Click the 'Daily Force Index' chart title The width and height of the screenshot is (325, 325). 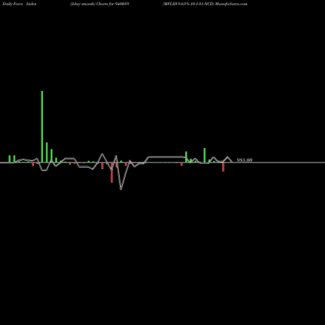(x=19, y=4)
